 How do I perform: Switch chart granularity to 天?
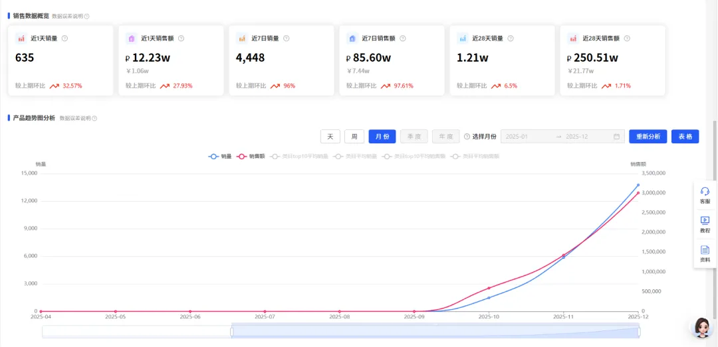click(x=330, y=136)
